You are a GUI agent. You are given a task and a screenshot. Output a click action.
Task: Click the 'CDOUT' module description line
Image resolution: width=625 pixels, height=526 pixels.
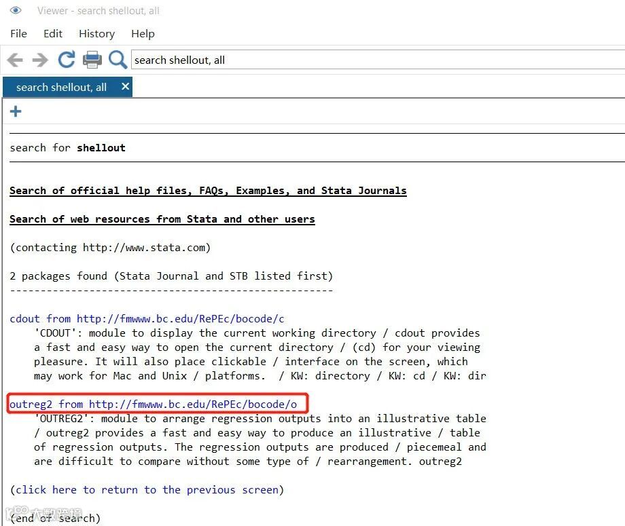point(257,333)
